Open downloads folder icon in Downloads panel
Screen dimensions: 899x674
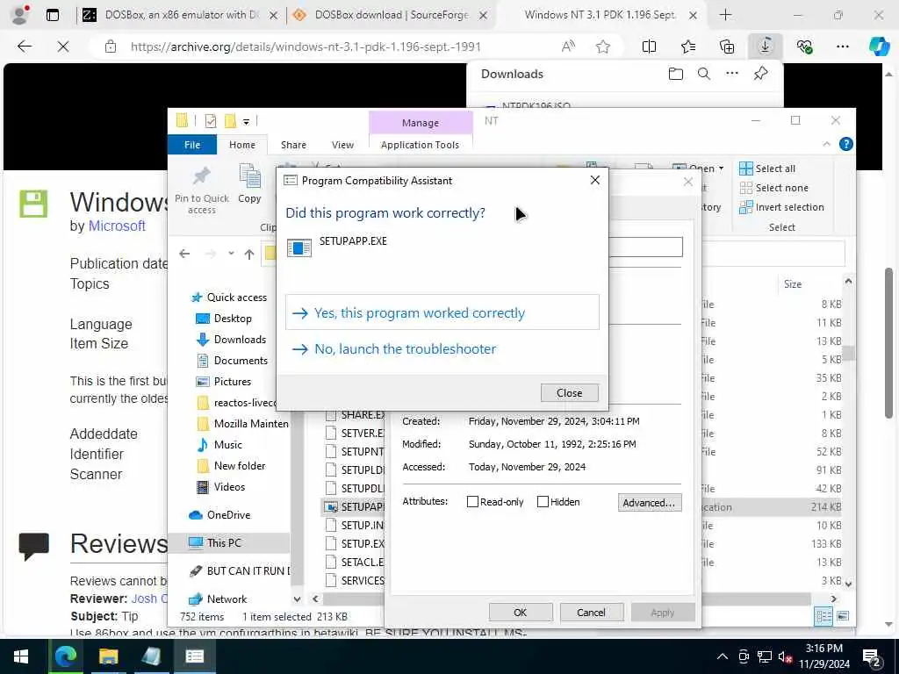676,74
